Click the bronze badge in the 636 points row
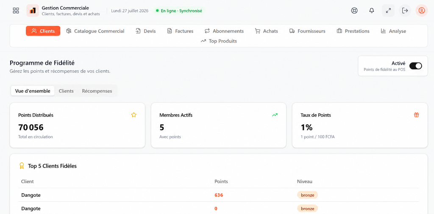The height and width of the screenshot is (214, 434). 308,195
